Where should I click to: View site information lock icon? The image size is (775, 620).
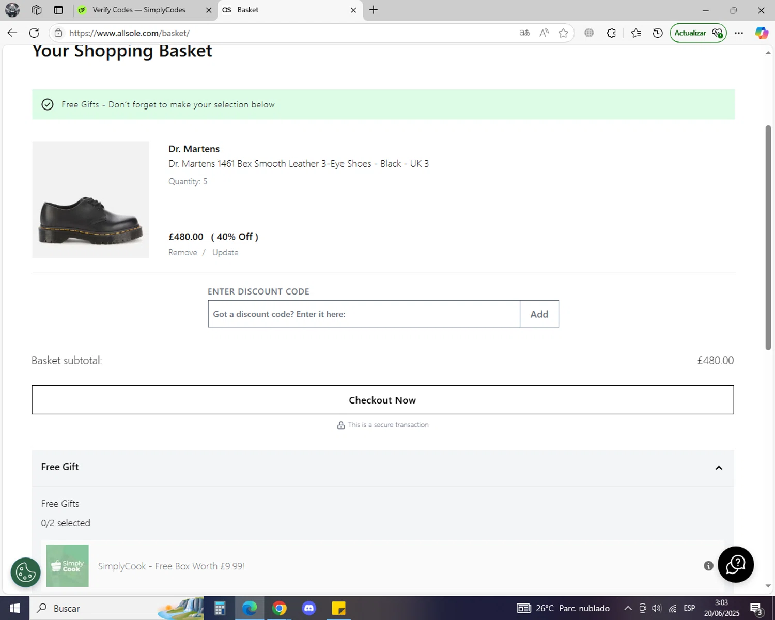point(58,33)
